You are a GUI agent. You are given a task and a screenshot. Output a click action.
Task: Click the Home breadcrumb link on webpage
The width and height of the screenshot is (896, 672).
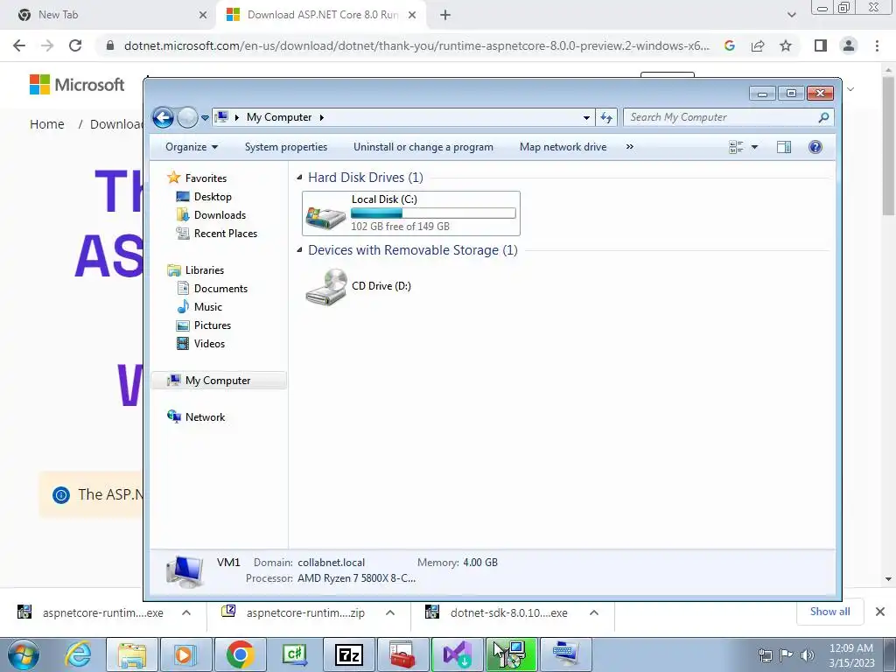[47, 124]
